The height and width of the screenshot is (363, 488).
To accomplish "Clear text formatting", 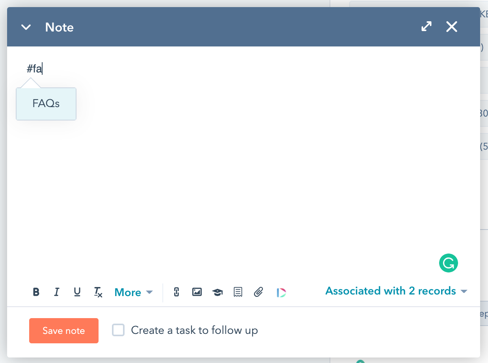I will pyautogui.click(x=98, y=292).
